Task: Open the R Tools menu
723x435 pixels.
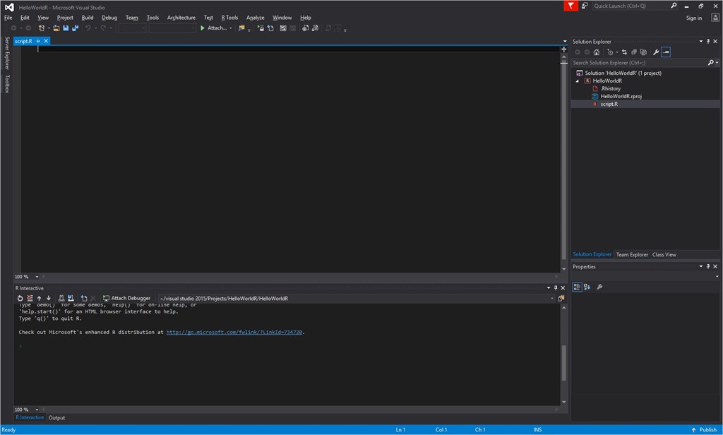Action: (x=229, y=18)
